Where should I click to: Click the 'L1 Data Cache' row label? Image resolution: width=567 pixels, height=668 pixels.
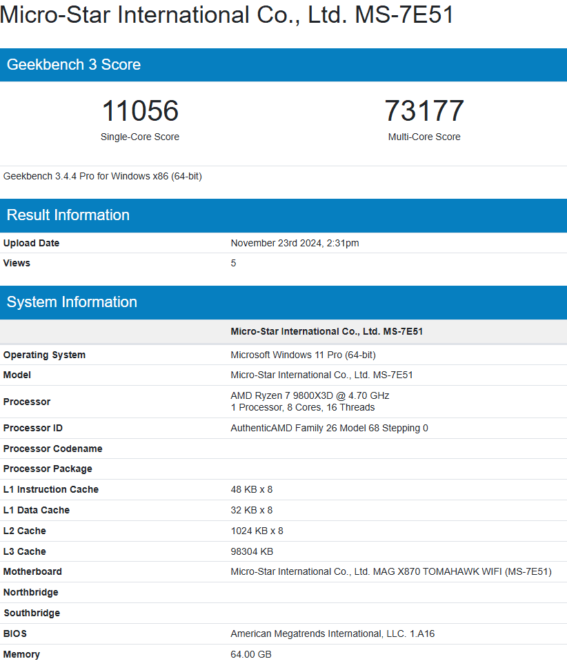[36, 511]
